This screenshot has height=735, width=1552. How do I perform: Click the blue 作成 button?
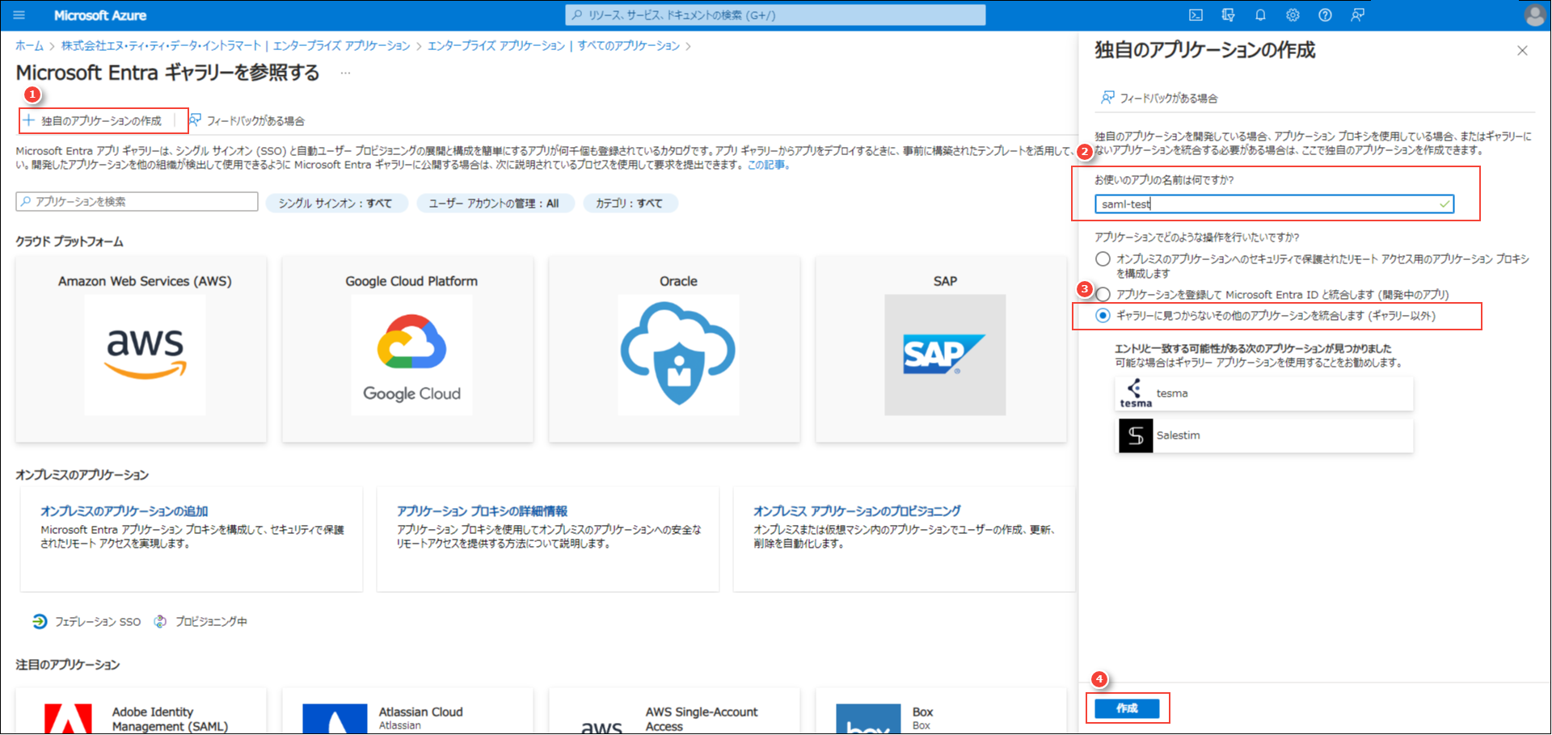(x=1127, y=708)
